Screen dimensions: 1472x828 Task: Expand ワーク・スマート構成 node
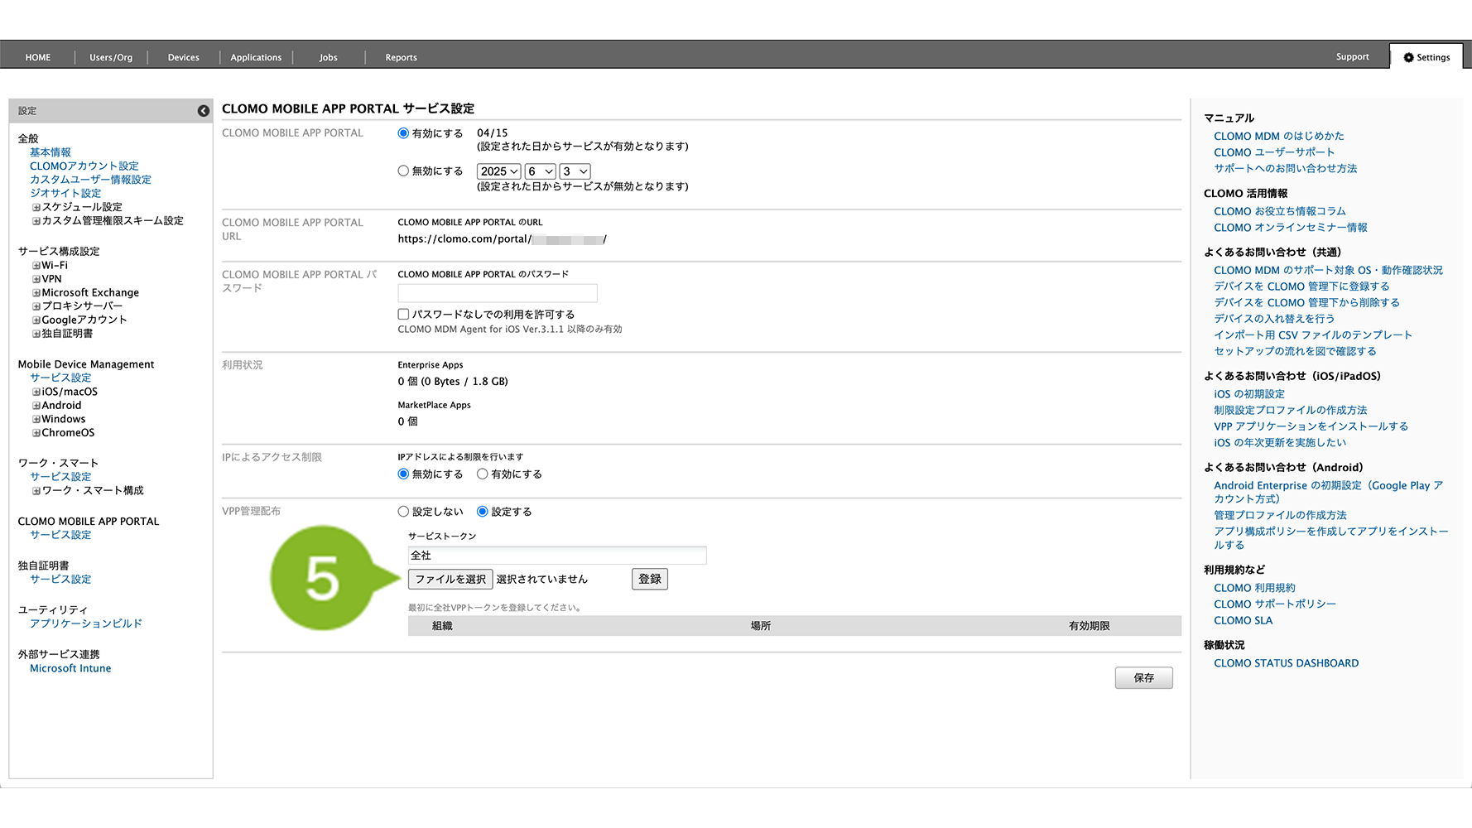tap(36, 491)
